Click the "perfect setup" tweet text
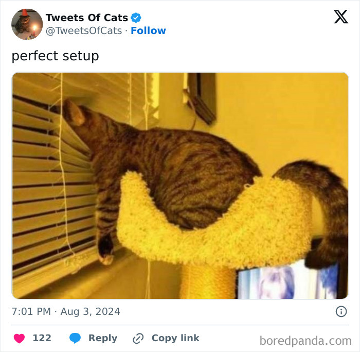360x352 pixels. pos(55,56)
